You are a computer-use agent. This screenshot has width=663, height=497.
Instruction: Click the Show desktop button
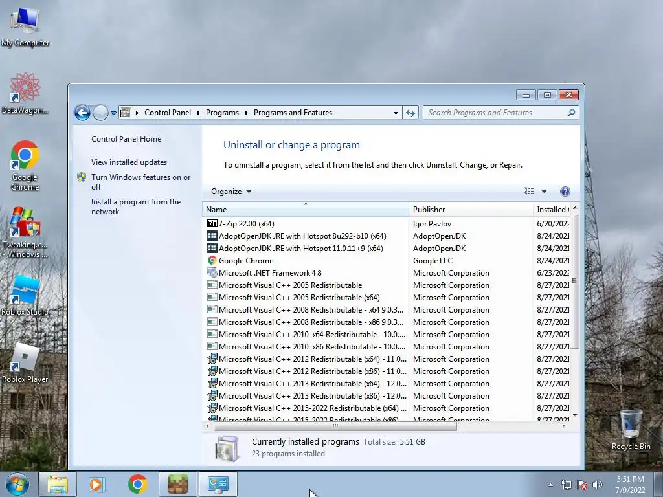(658, 484)
